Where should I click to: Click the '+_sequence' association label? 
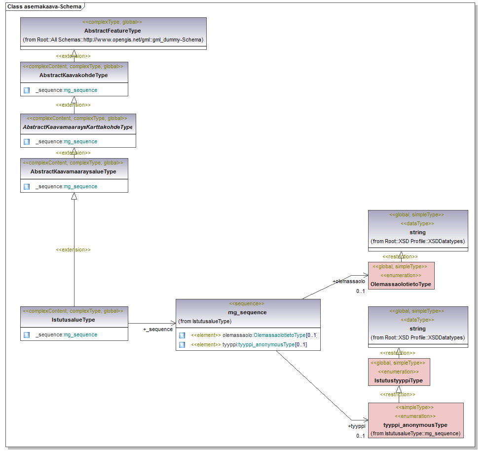coord(158,330)
